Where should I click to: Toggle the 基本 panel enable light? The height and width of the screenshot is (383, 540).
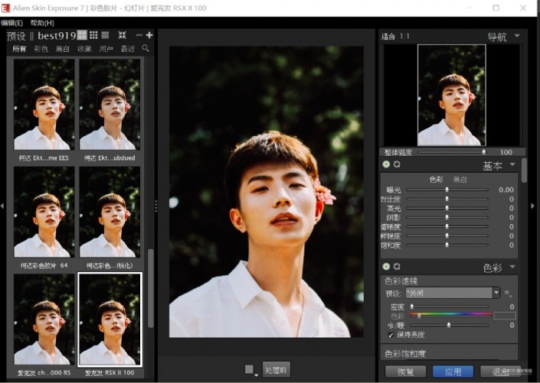tap(386, 164)
